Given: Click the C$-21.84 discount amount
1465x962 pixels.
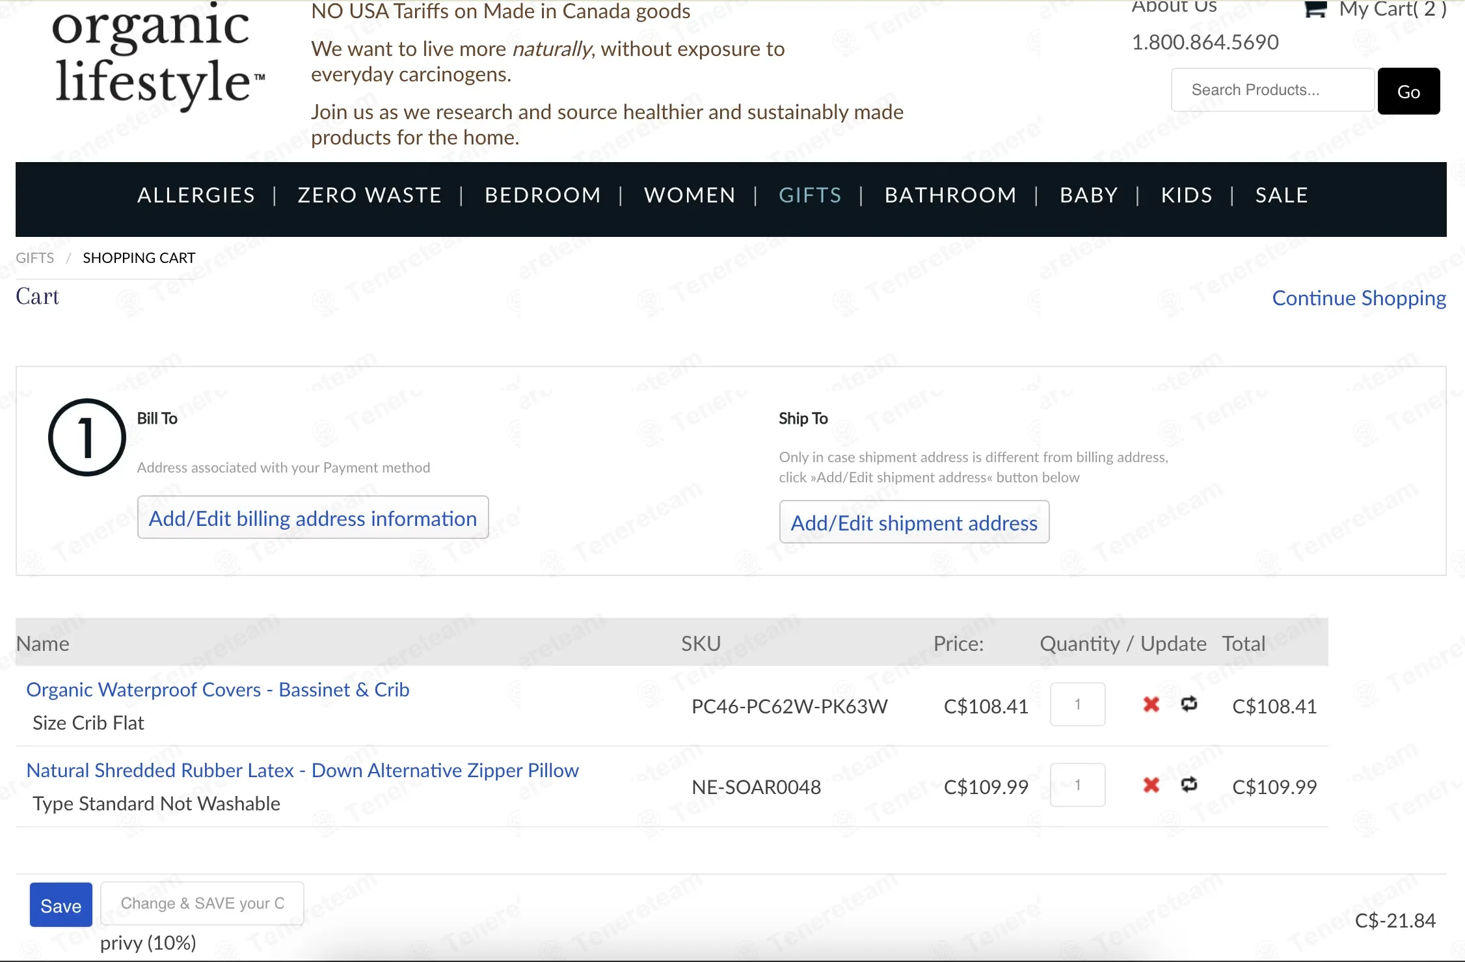Looking at the screenshot, I should [1395, 920].
